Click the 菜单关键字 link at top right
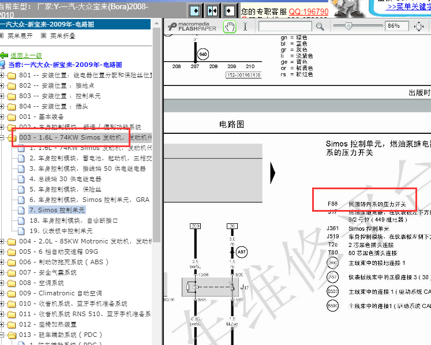This screenshot has height=345, width=431. (x=408, y=6)
